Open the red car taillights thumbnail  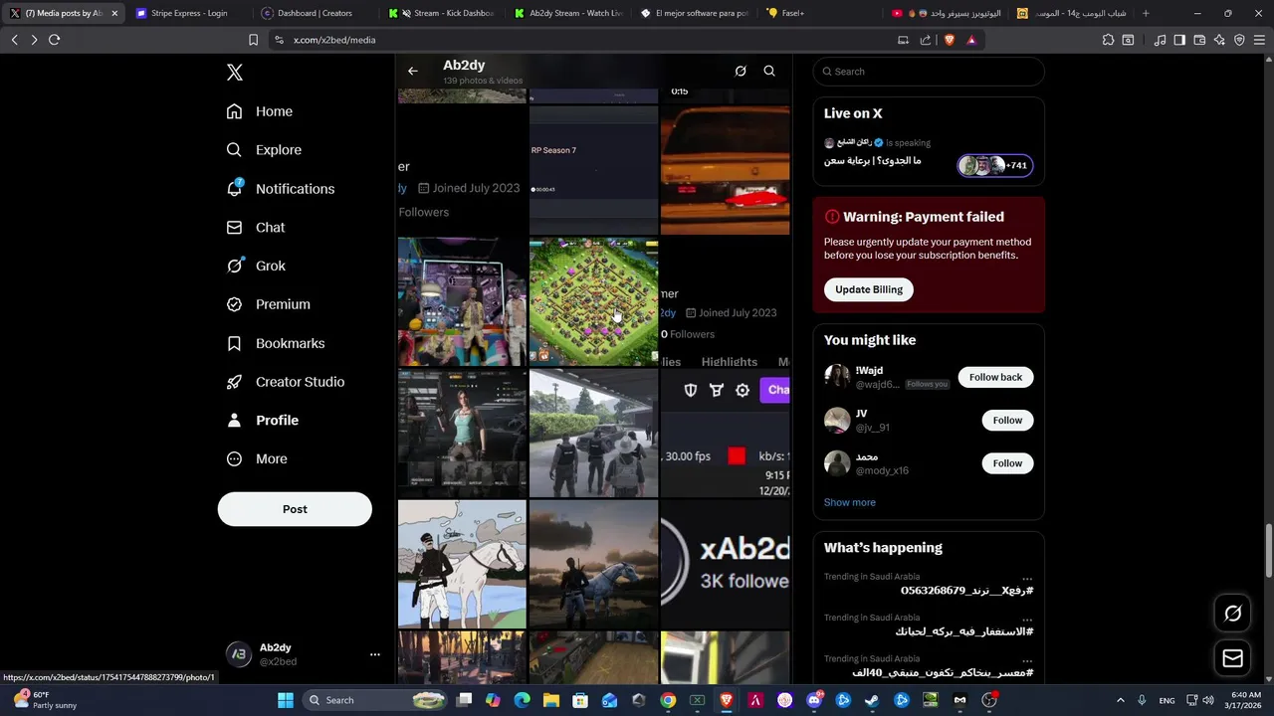[x=725, y=171]
